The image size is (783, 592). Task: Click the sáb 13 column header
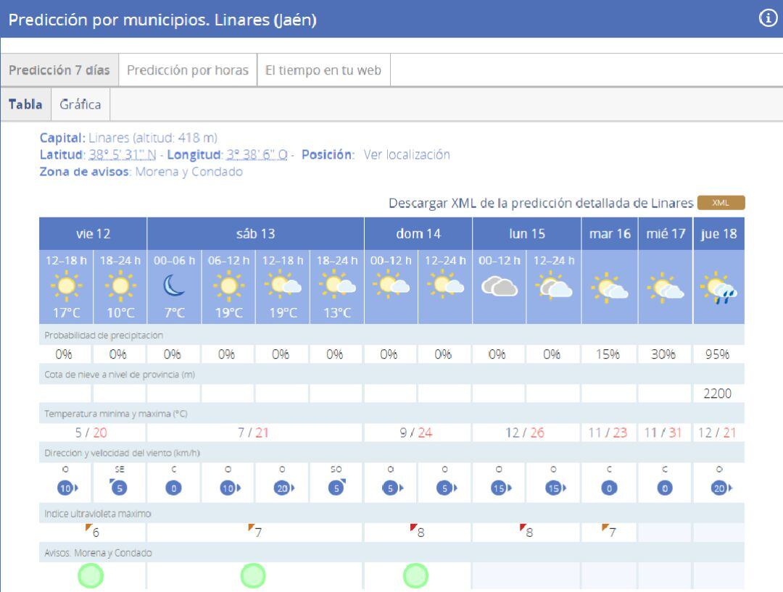[x=255, y=234]
